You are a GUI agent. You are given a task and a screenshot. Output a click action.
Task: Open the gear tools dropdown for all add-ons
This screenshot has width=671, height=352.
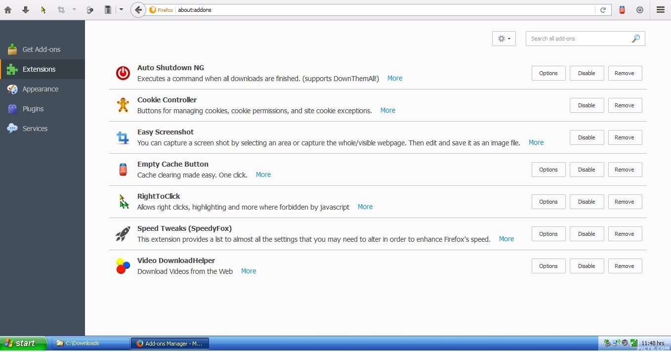504,39
